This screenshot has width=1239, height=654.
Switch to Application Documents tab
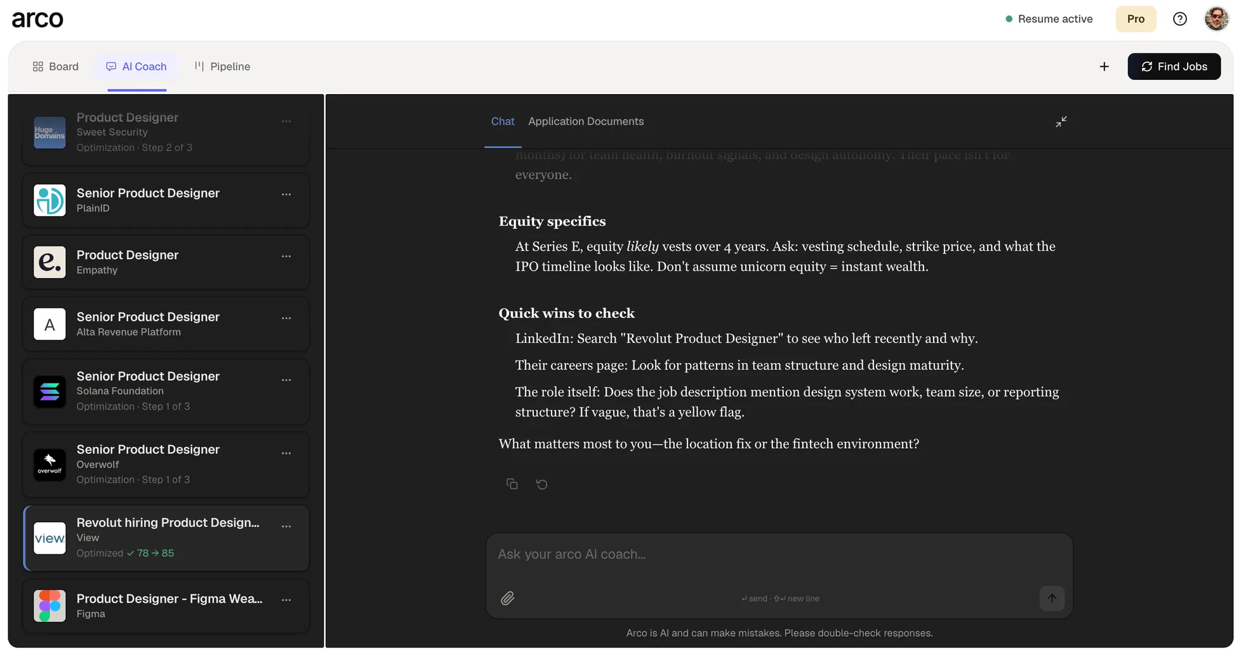pyautogui.click(x=586, y=121)
